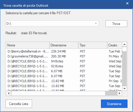Select the 239.54 MB size cell

[x=58, y=51]
